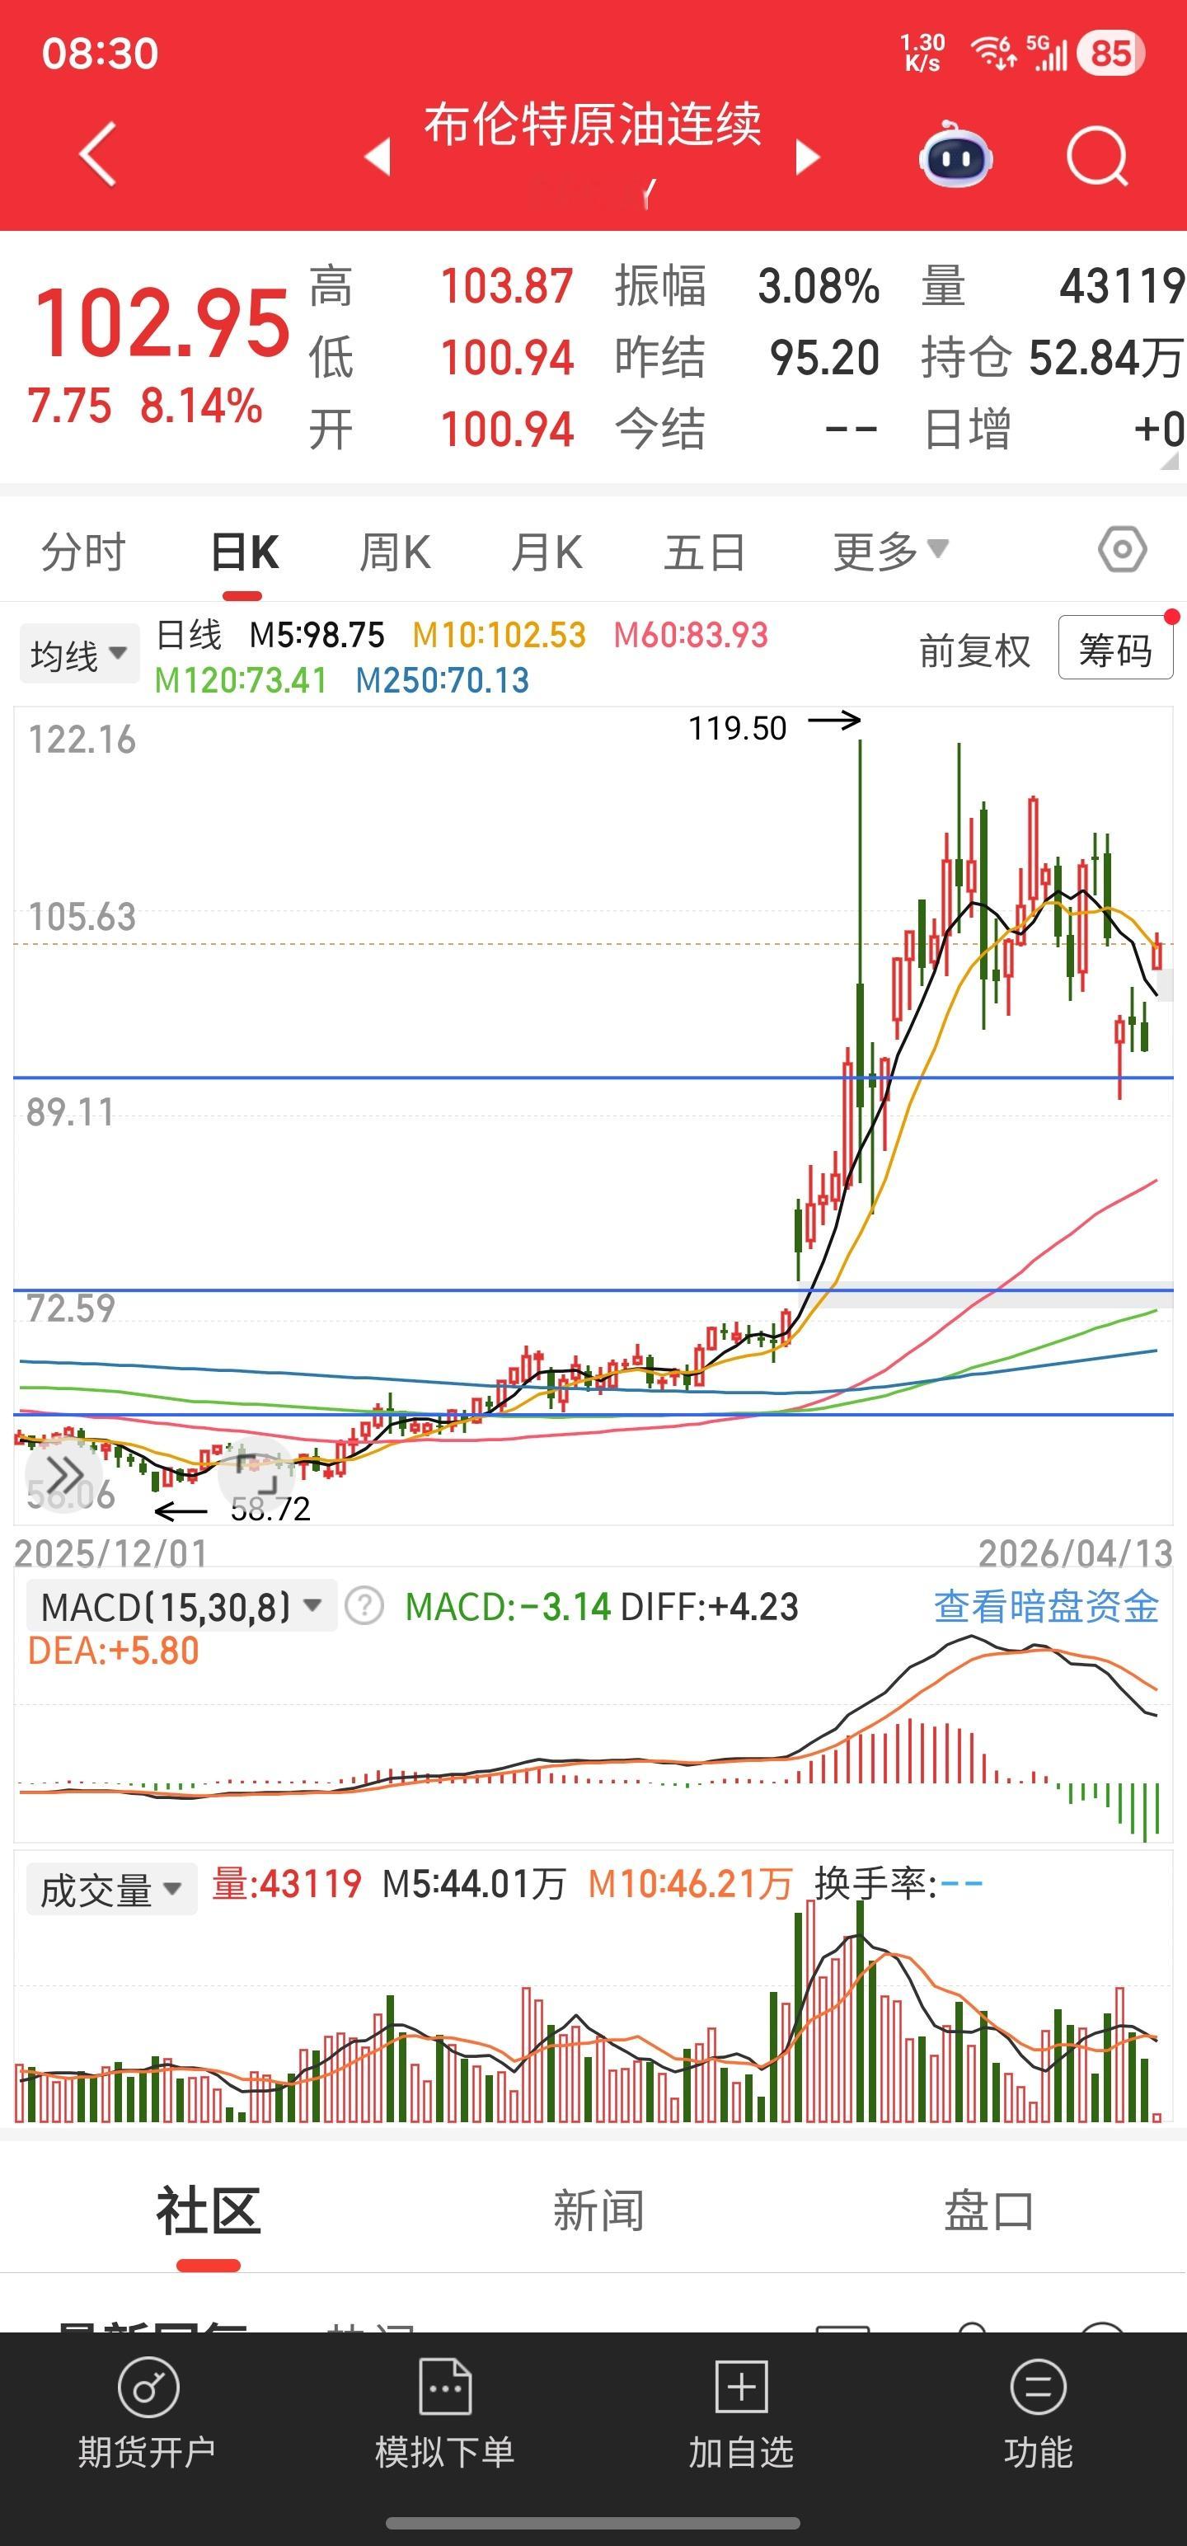Tap the battery level 85 indicator
The image size is (1187, 2546).
pyautogui.click(x=1111, y=54)
